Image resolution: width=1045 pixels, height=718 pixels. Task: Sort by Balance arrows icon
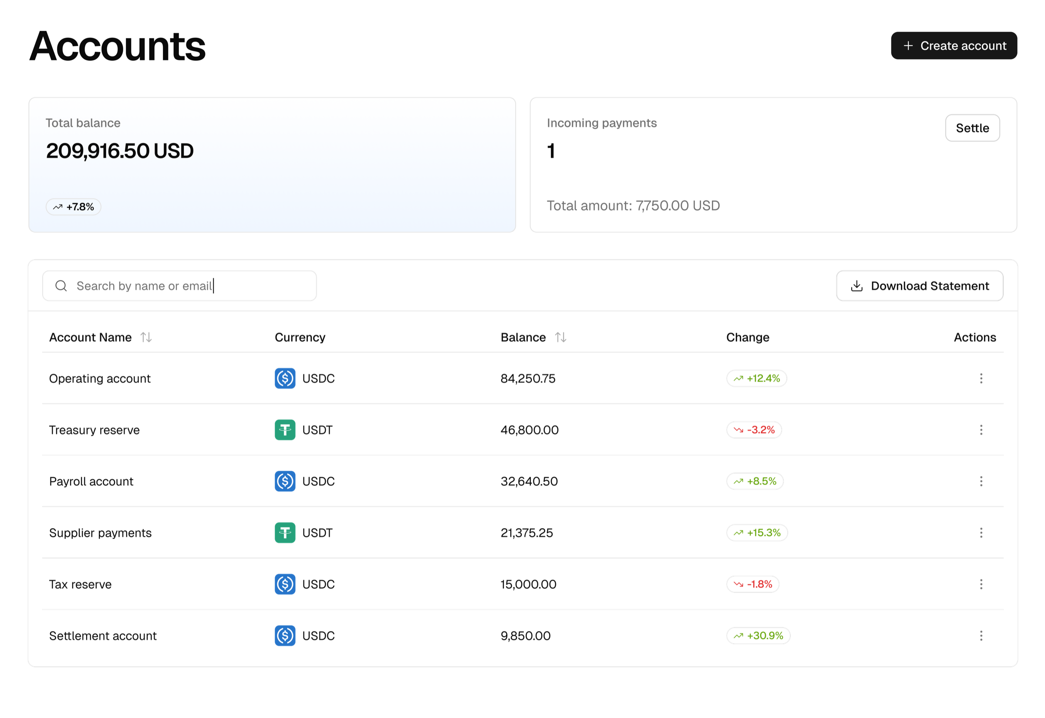click(560, 337)
